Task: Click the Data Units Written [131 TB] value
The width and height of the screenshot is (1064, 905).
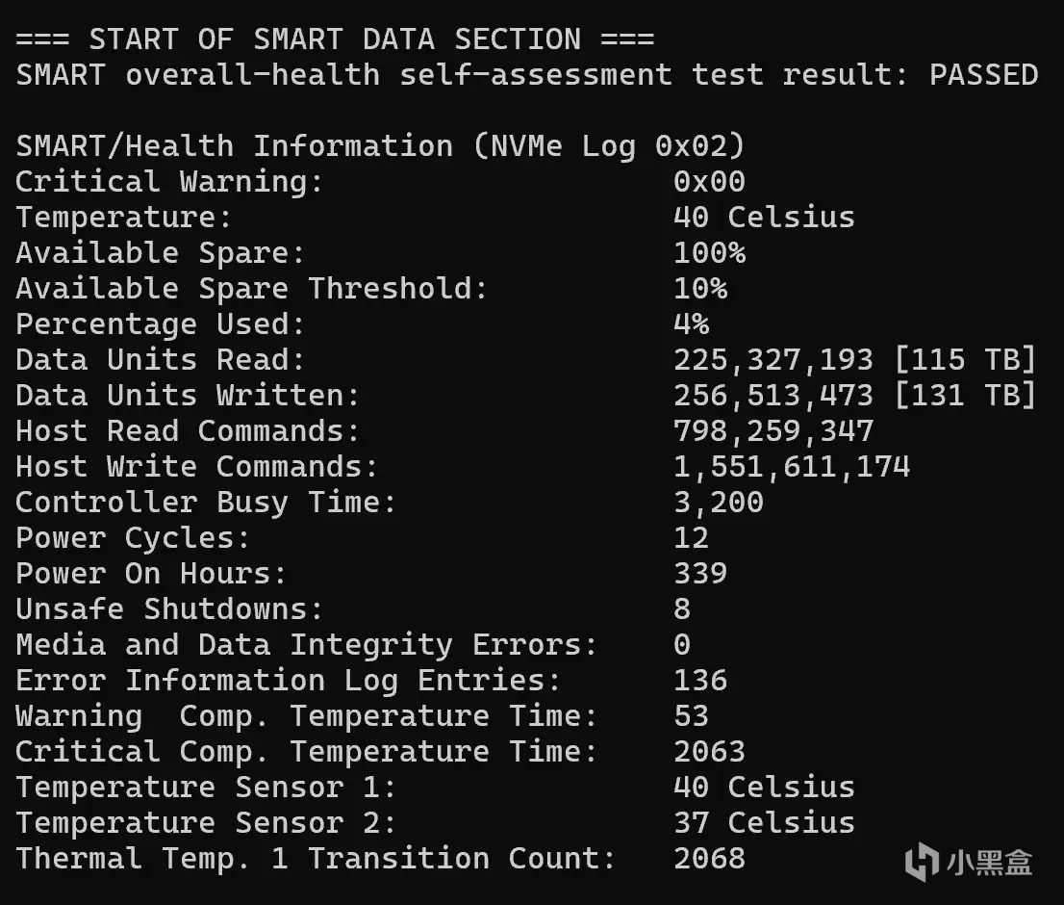Action: (965, 396)
